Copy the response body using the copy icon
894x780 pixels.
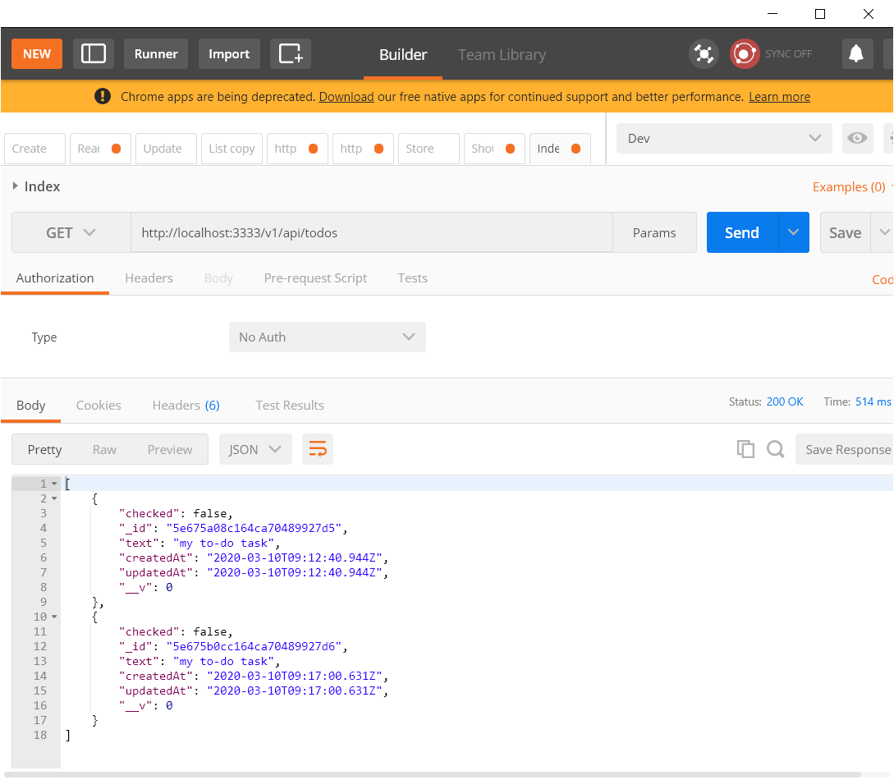(x=745, y=449)
